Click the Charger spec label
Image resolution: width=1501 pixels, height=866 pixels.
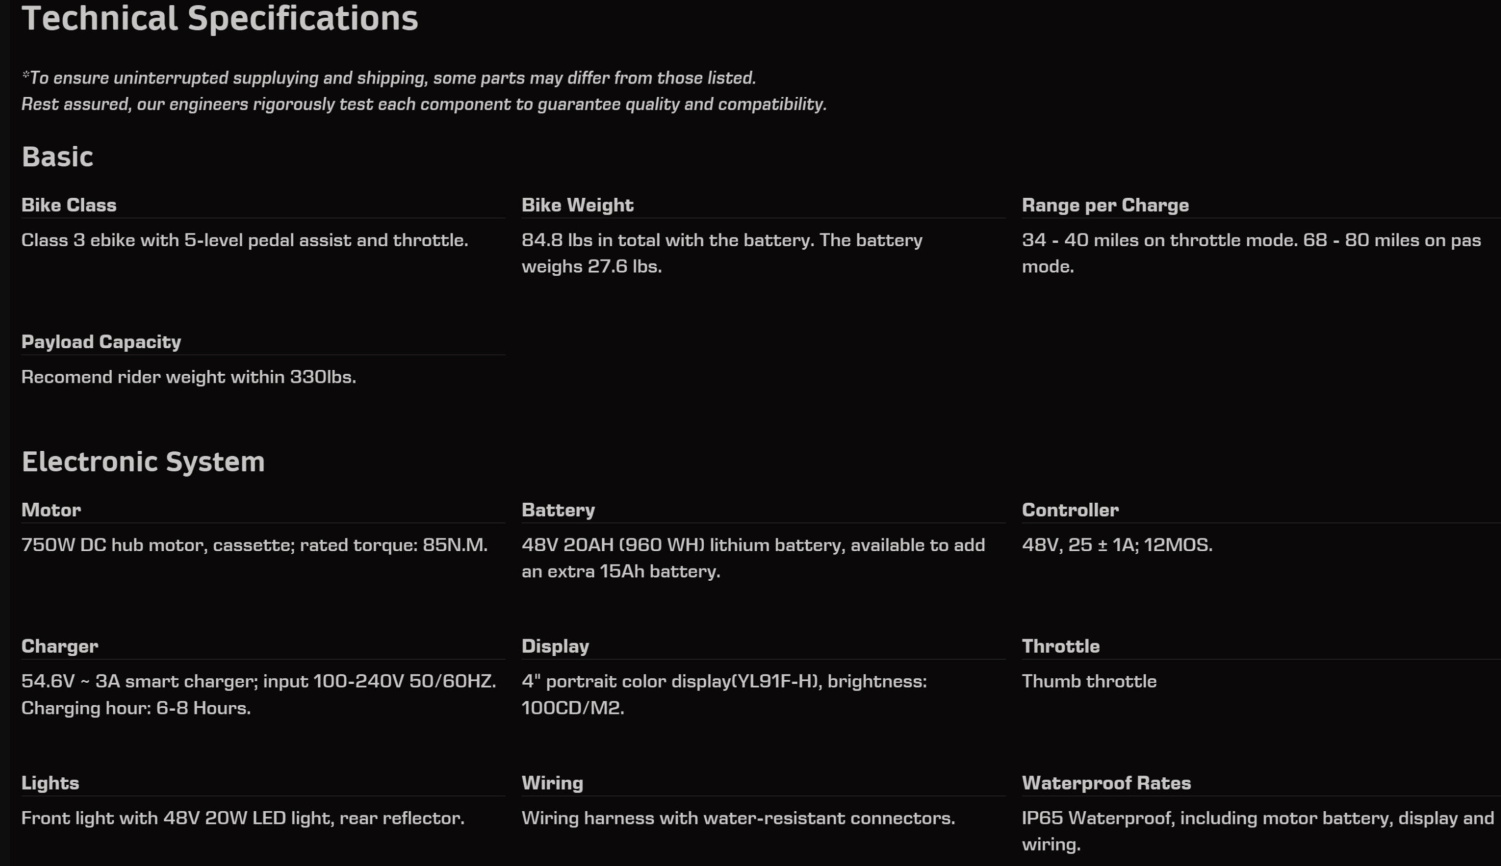(x=59, y=646)
